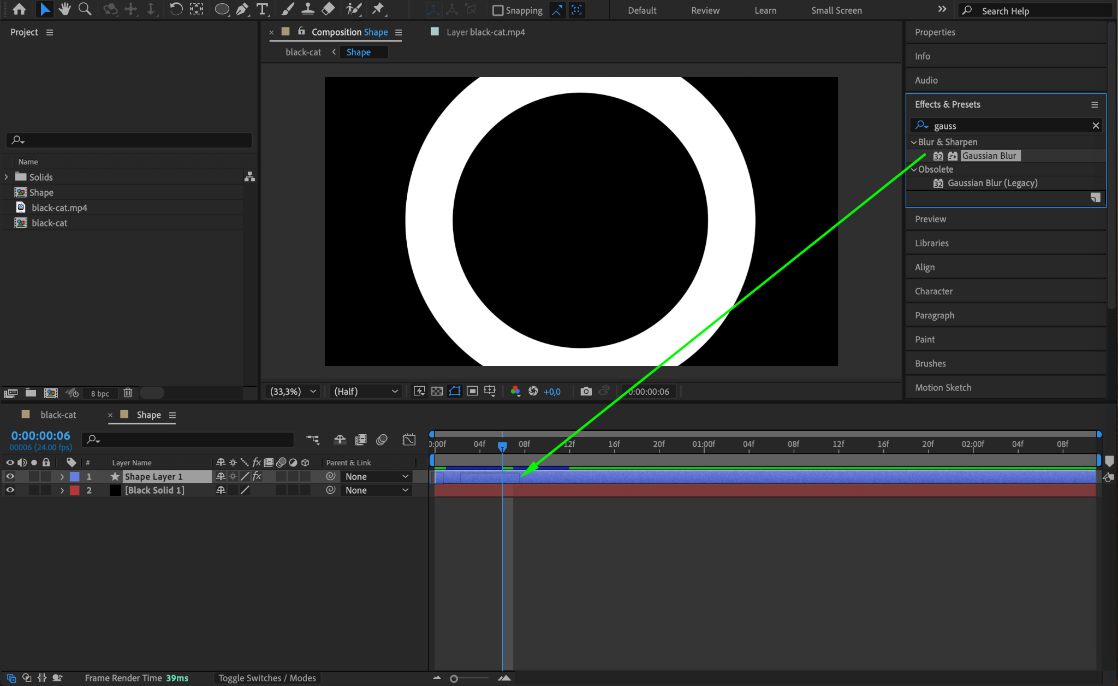Open the Review workspace

pyautogui.click(x=705, y=10)
